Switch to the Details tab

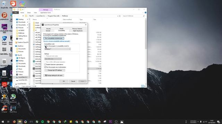(61, 29)
